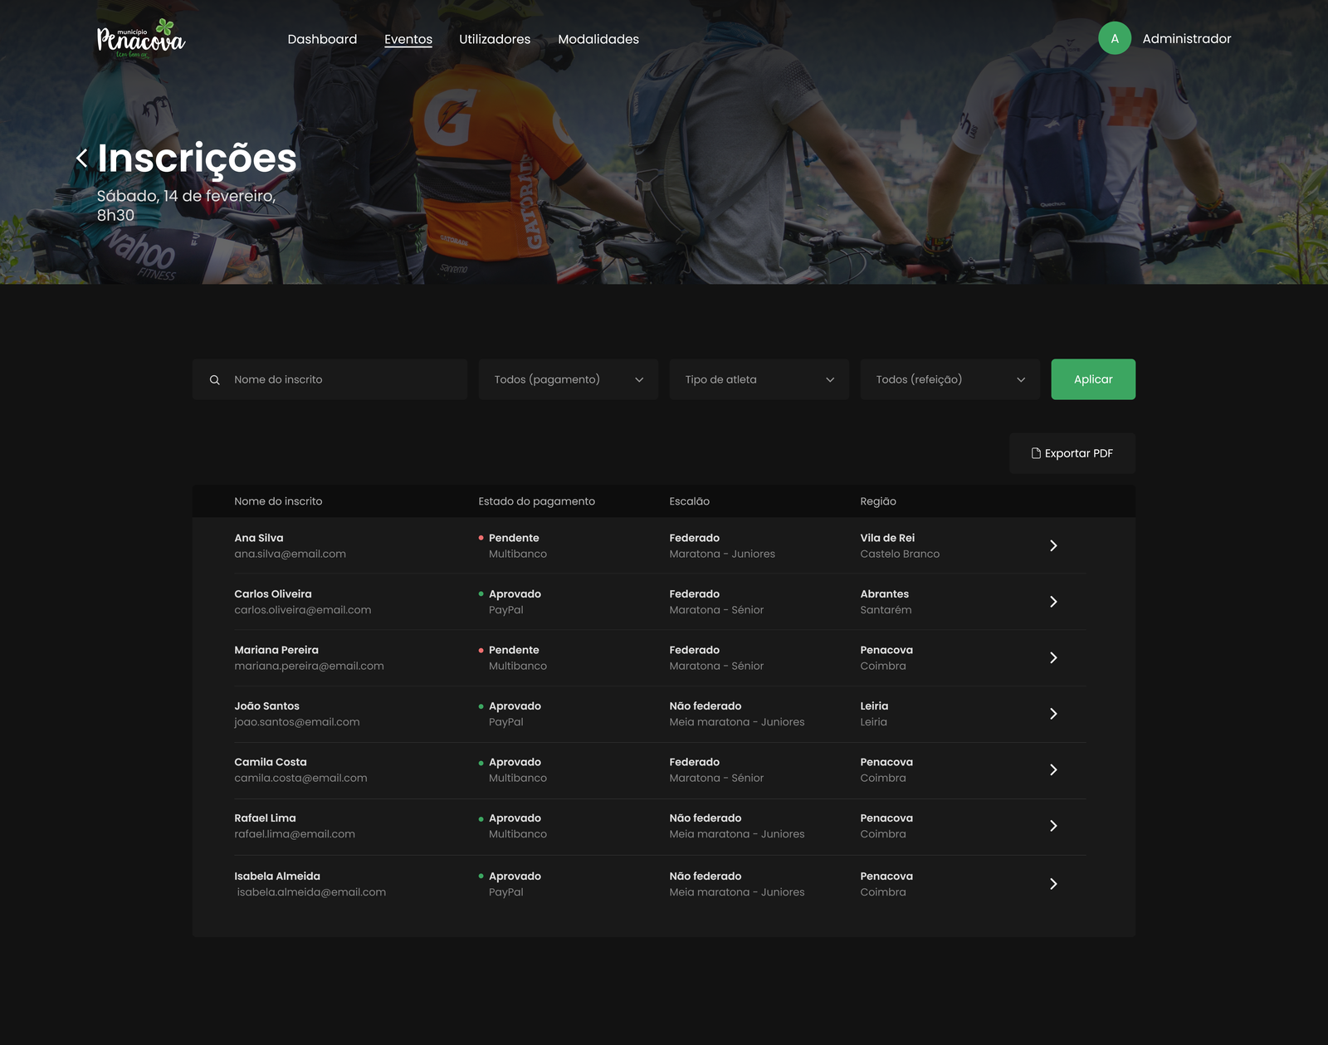Open Carlos Oliveira's details arrow
This screenshot has height=1045, width=1328.
[1052, 602]
